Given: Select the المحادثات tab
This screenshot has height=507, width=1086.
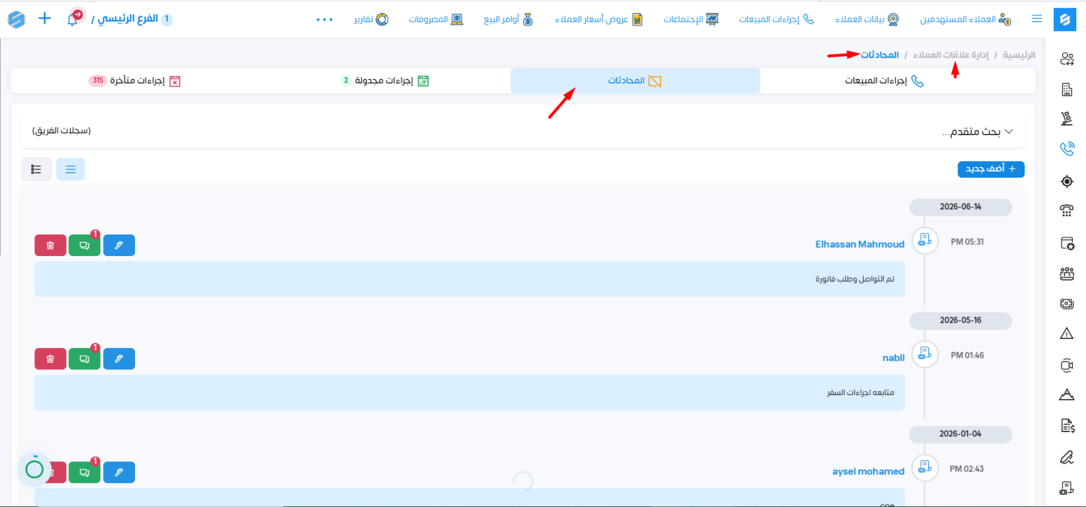Looking at the screenshot, I should pos(635,81).
